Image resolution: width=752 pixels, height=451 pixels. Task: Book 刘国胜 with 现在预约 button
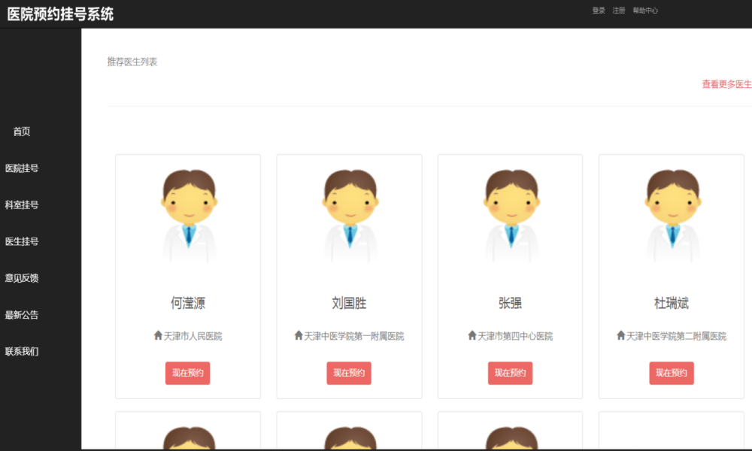349,373
